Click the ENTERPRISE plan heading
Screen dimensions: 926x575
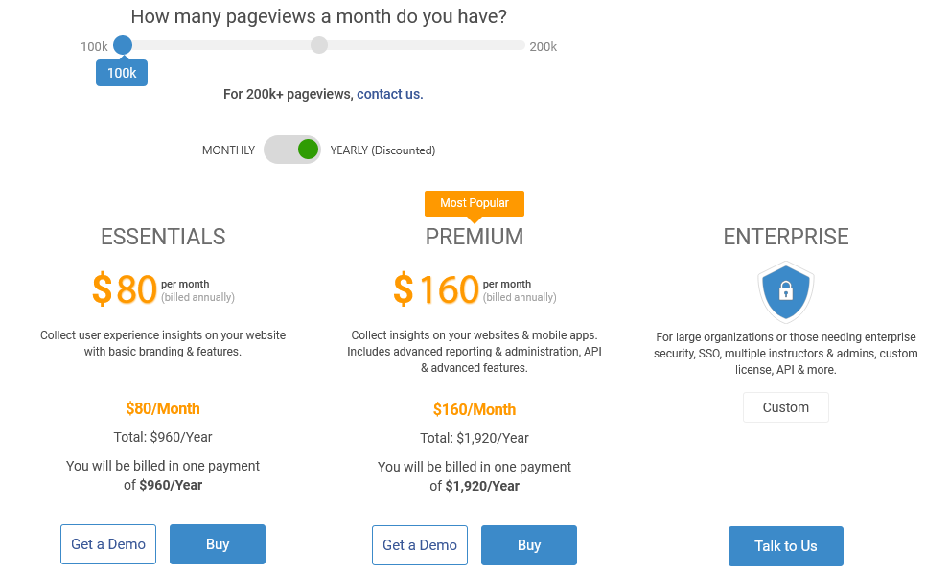pyautogui.click(x=786, y=237)
